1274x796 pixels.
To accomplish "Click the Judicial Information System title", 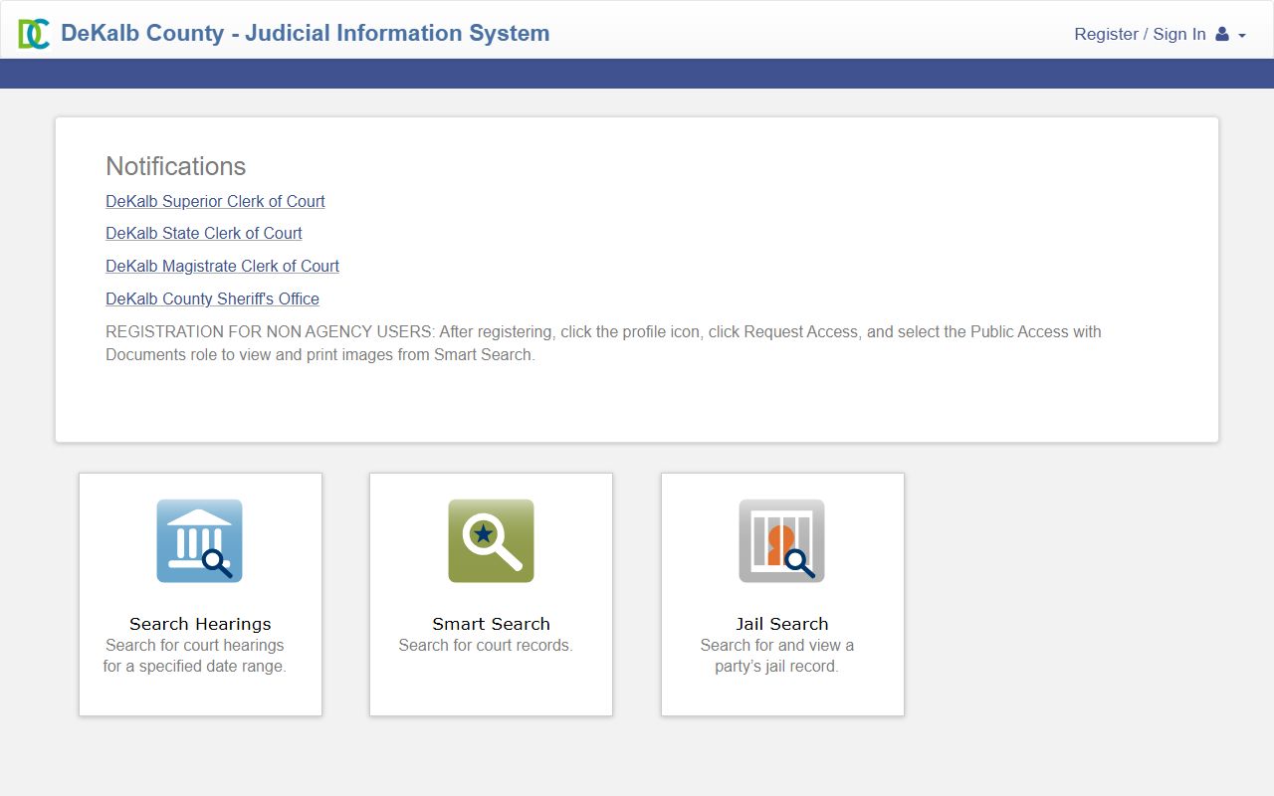I will (305, 33).
